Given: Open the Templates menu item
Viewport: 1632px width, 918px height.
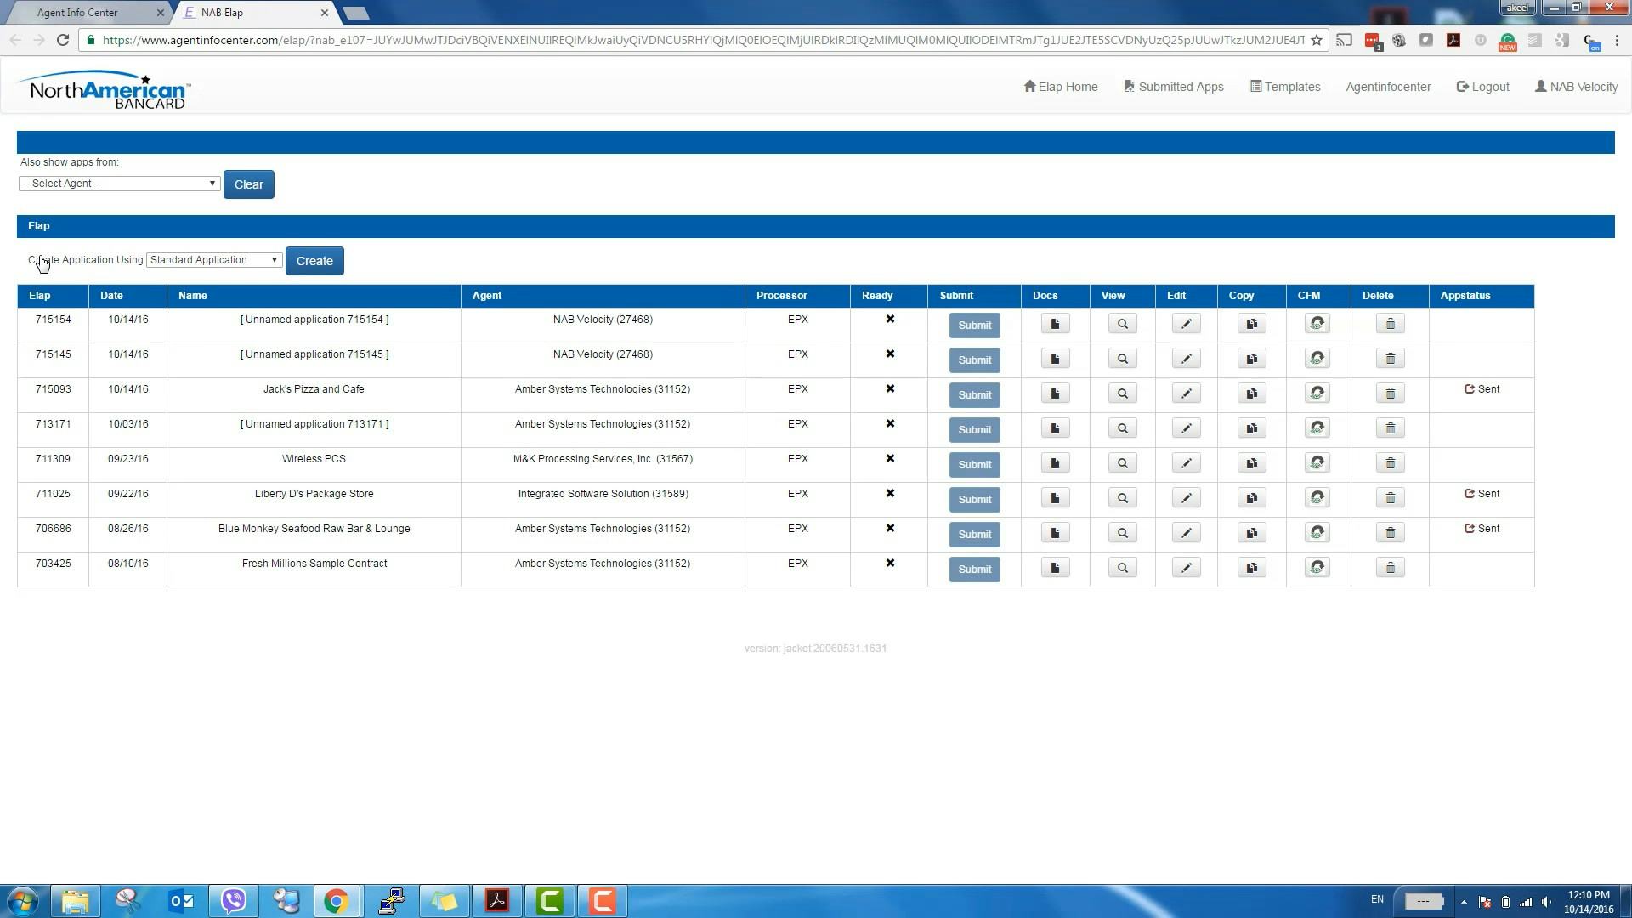Looking at the screenshot, I should click(x=1284, y=86).
